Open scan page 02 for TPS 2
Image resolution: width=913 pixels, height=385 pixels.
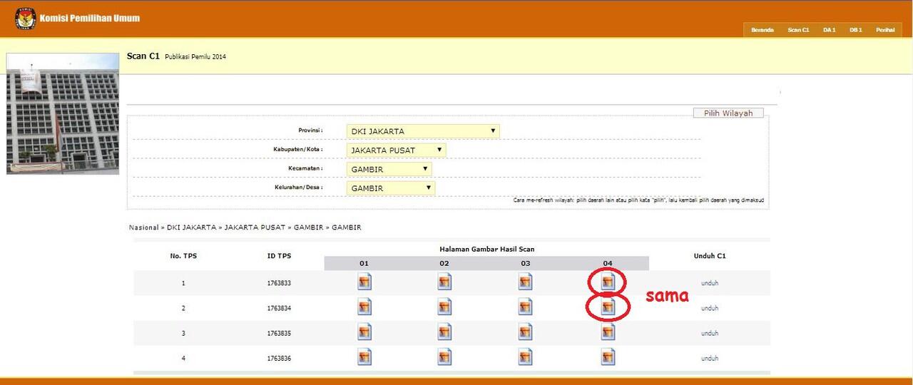coord(445,307)
